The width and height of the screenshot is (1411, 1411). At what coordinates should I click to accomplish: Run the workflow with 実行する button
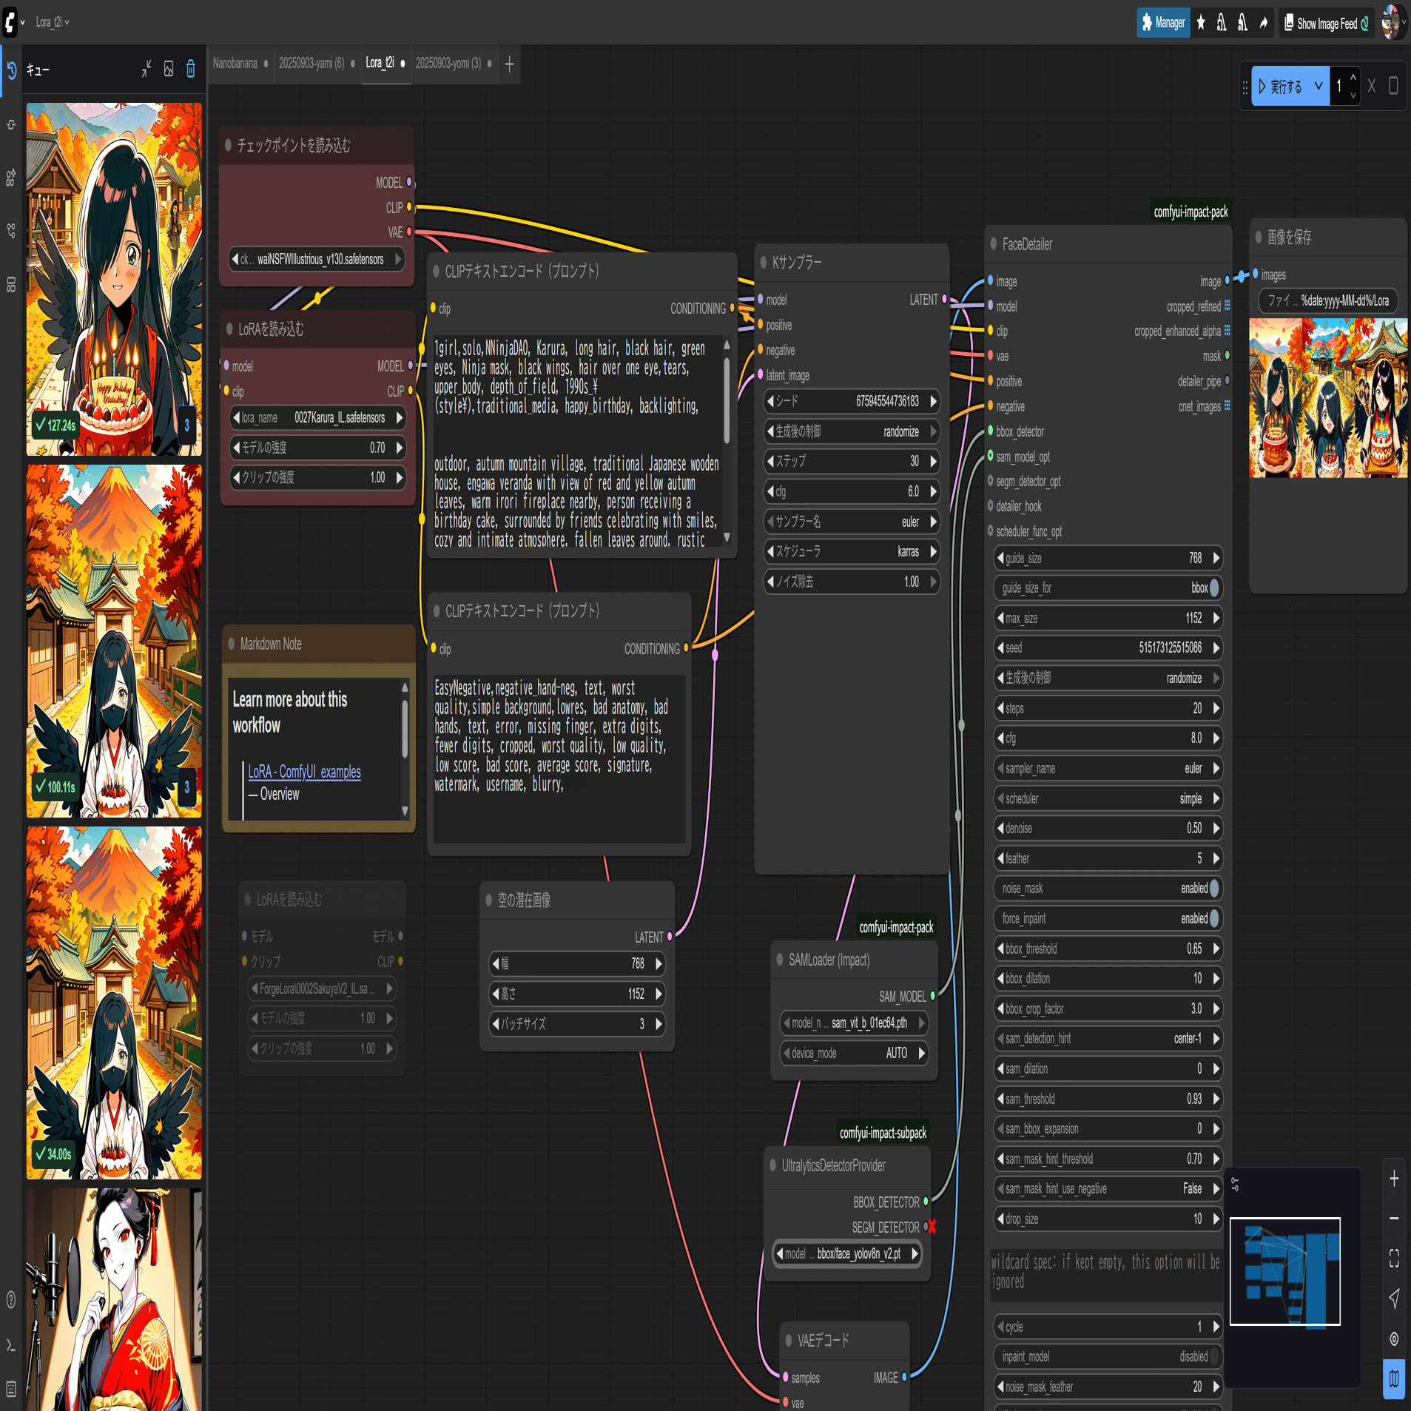[x=1280, y=87]
